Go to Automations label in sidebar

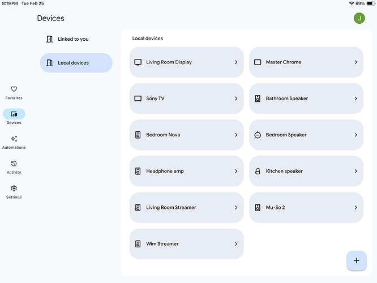(14, 147)
